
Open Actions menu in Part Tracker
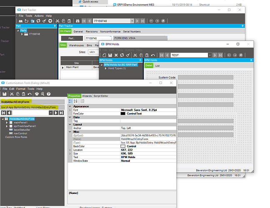coord(39,16)
